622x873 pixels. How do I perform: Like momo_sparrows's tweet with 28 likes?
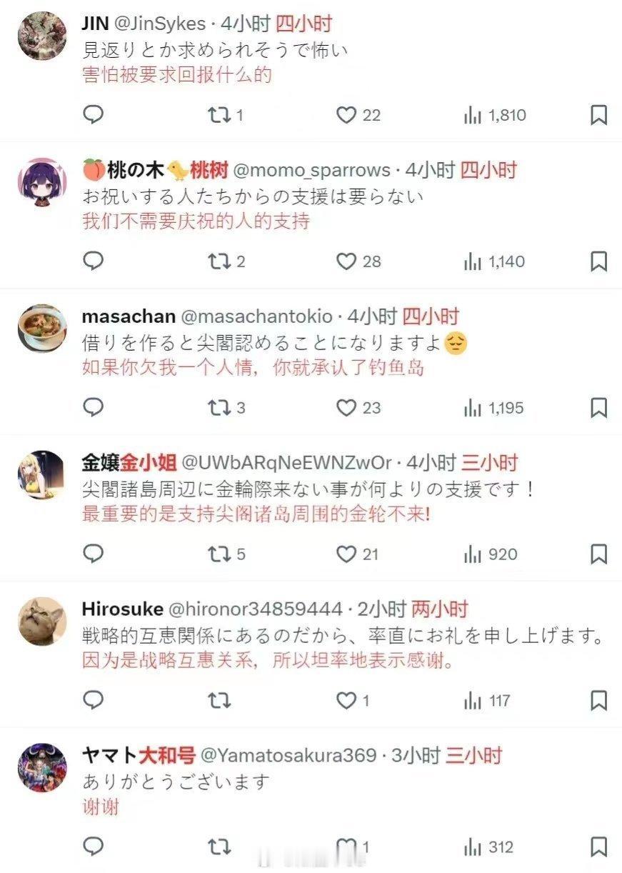click(x=358, y=261)
